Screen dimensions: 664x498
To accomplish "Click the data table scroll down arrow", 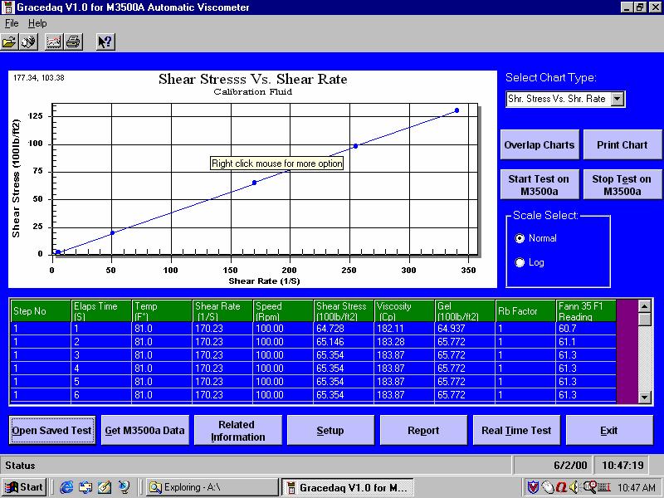I will [645, 397].
